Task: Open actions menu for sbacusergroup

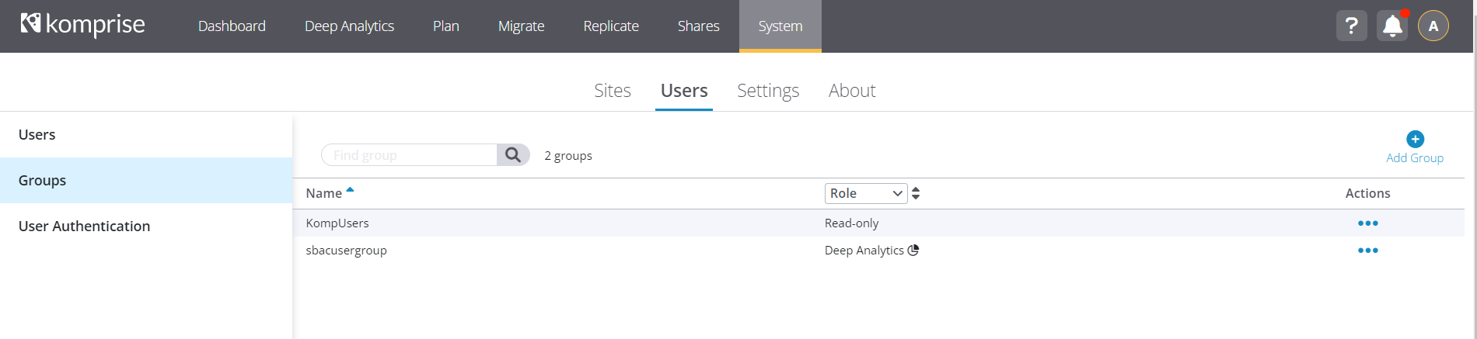Action: click(1367, 251)
